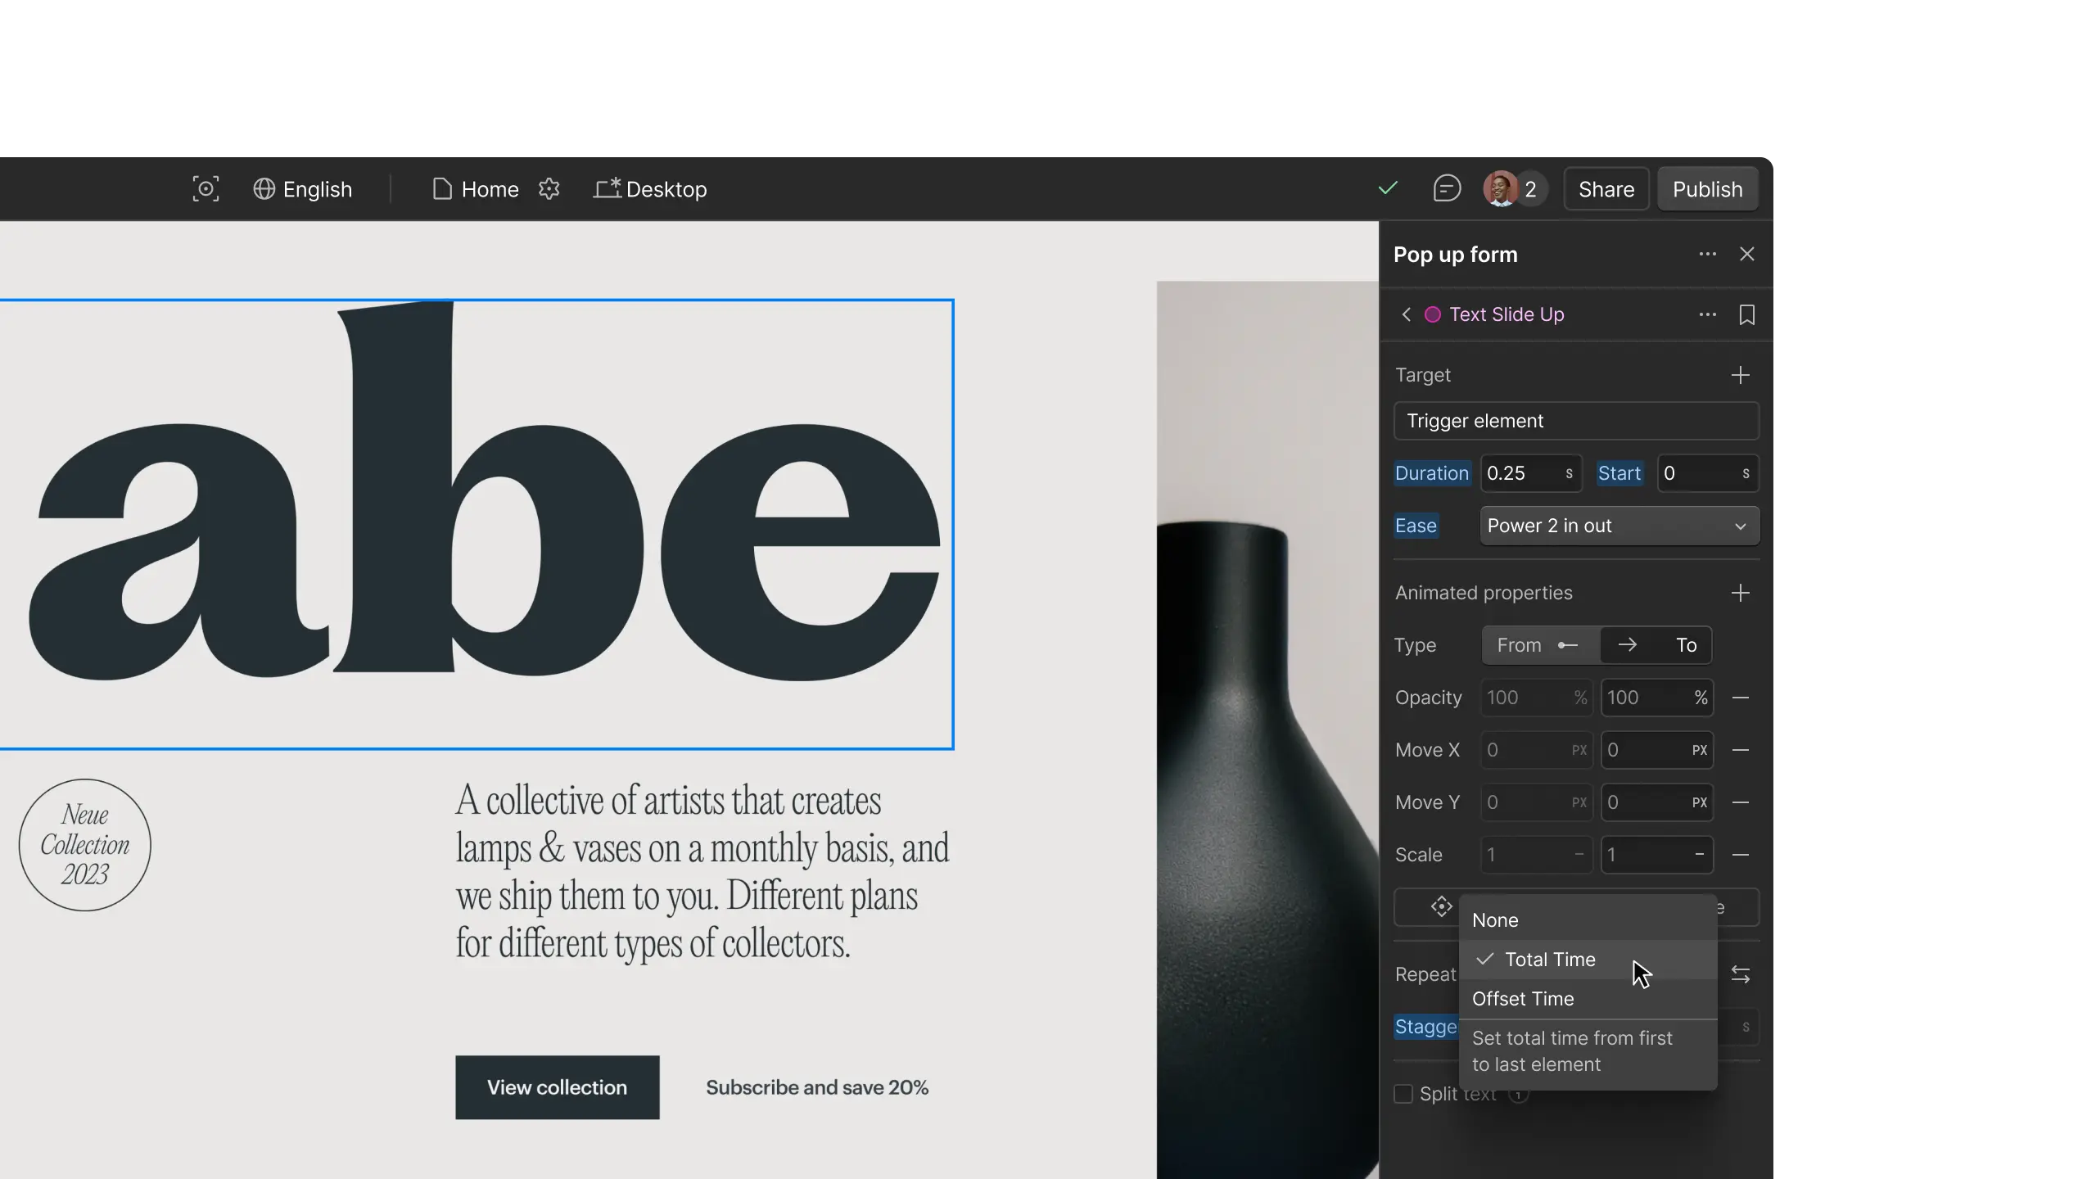Go back using the left chevron

click(x=1407, y=315)
